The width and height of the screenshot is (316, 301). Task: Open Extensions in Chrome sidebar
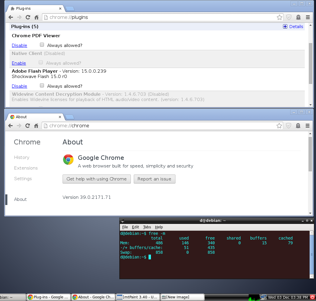click(26, 168)
